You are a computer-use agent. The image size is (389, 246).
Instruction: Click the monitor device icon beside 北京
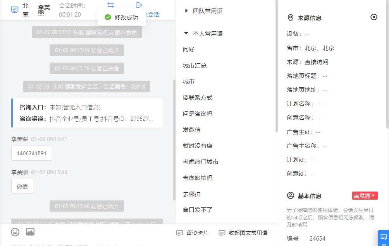15,10
